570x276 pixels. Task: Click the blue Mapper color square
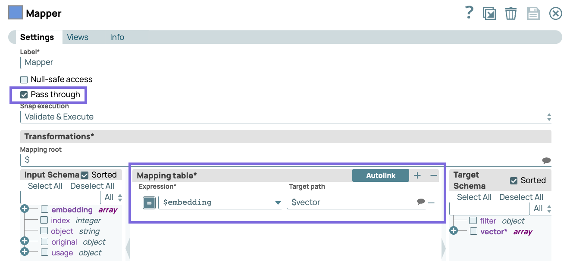(x=16, y=13)
